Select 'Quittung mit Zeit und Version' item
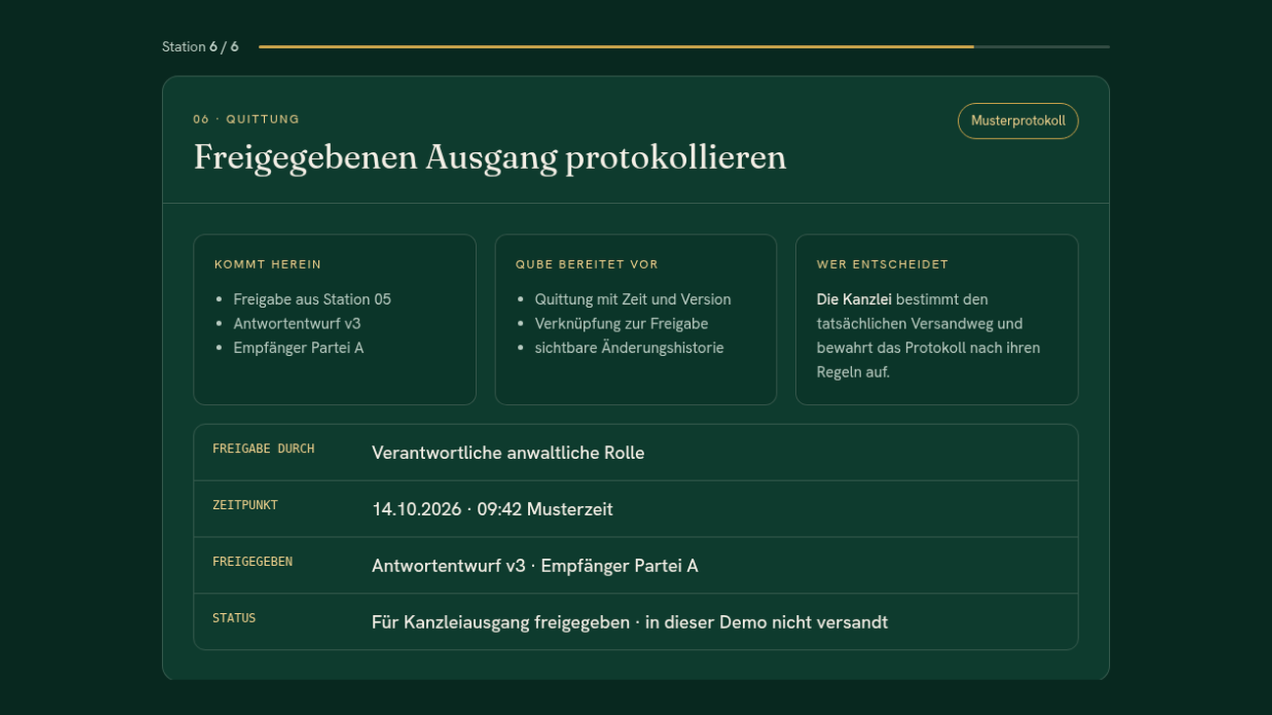Screen dimensions: 1272x715 pyautogui.click(x=633, y=299)
